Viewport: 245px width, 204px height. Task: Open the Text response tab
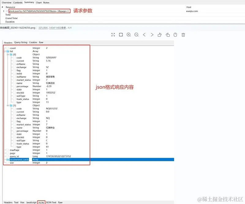[x=16, y=202]
